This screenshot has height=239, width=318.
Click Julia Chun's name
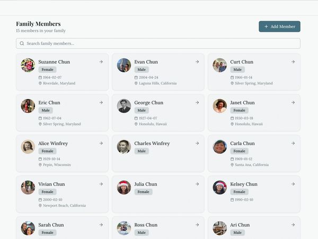[x=146, y=184]
